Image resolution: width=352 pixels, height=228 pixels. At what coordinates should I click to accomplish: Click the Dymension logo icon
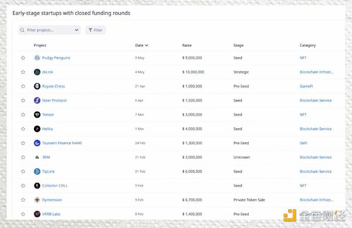tap(37, 200)
